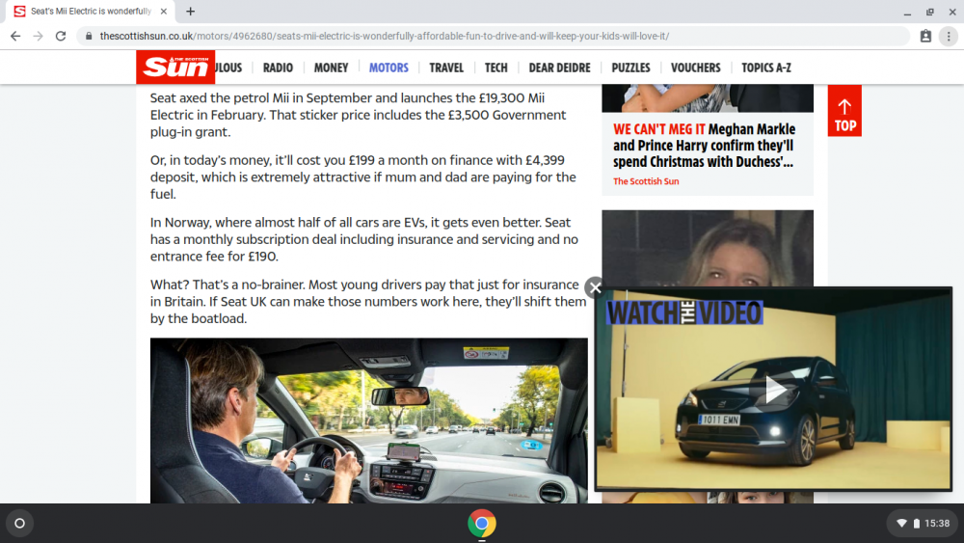Image resolution: width=964 pixels, height=543 pixels.
Task: Minimize the browser window
Action: coord(907,12)
